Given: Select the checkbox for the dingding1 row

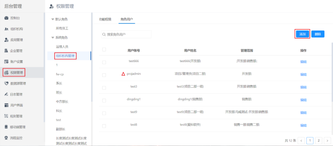Looking at the screenshot, I should click(x=104, y=100).
